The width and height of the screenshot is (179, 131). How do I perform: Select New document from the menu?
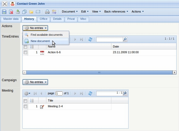tap(40, 41)
